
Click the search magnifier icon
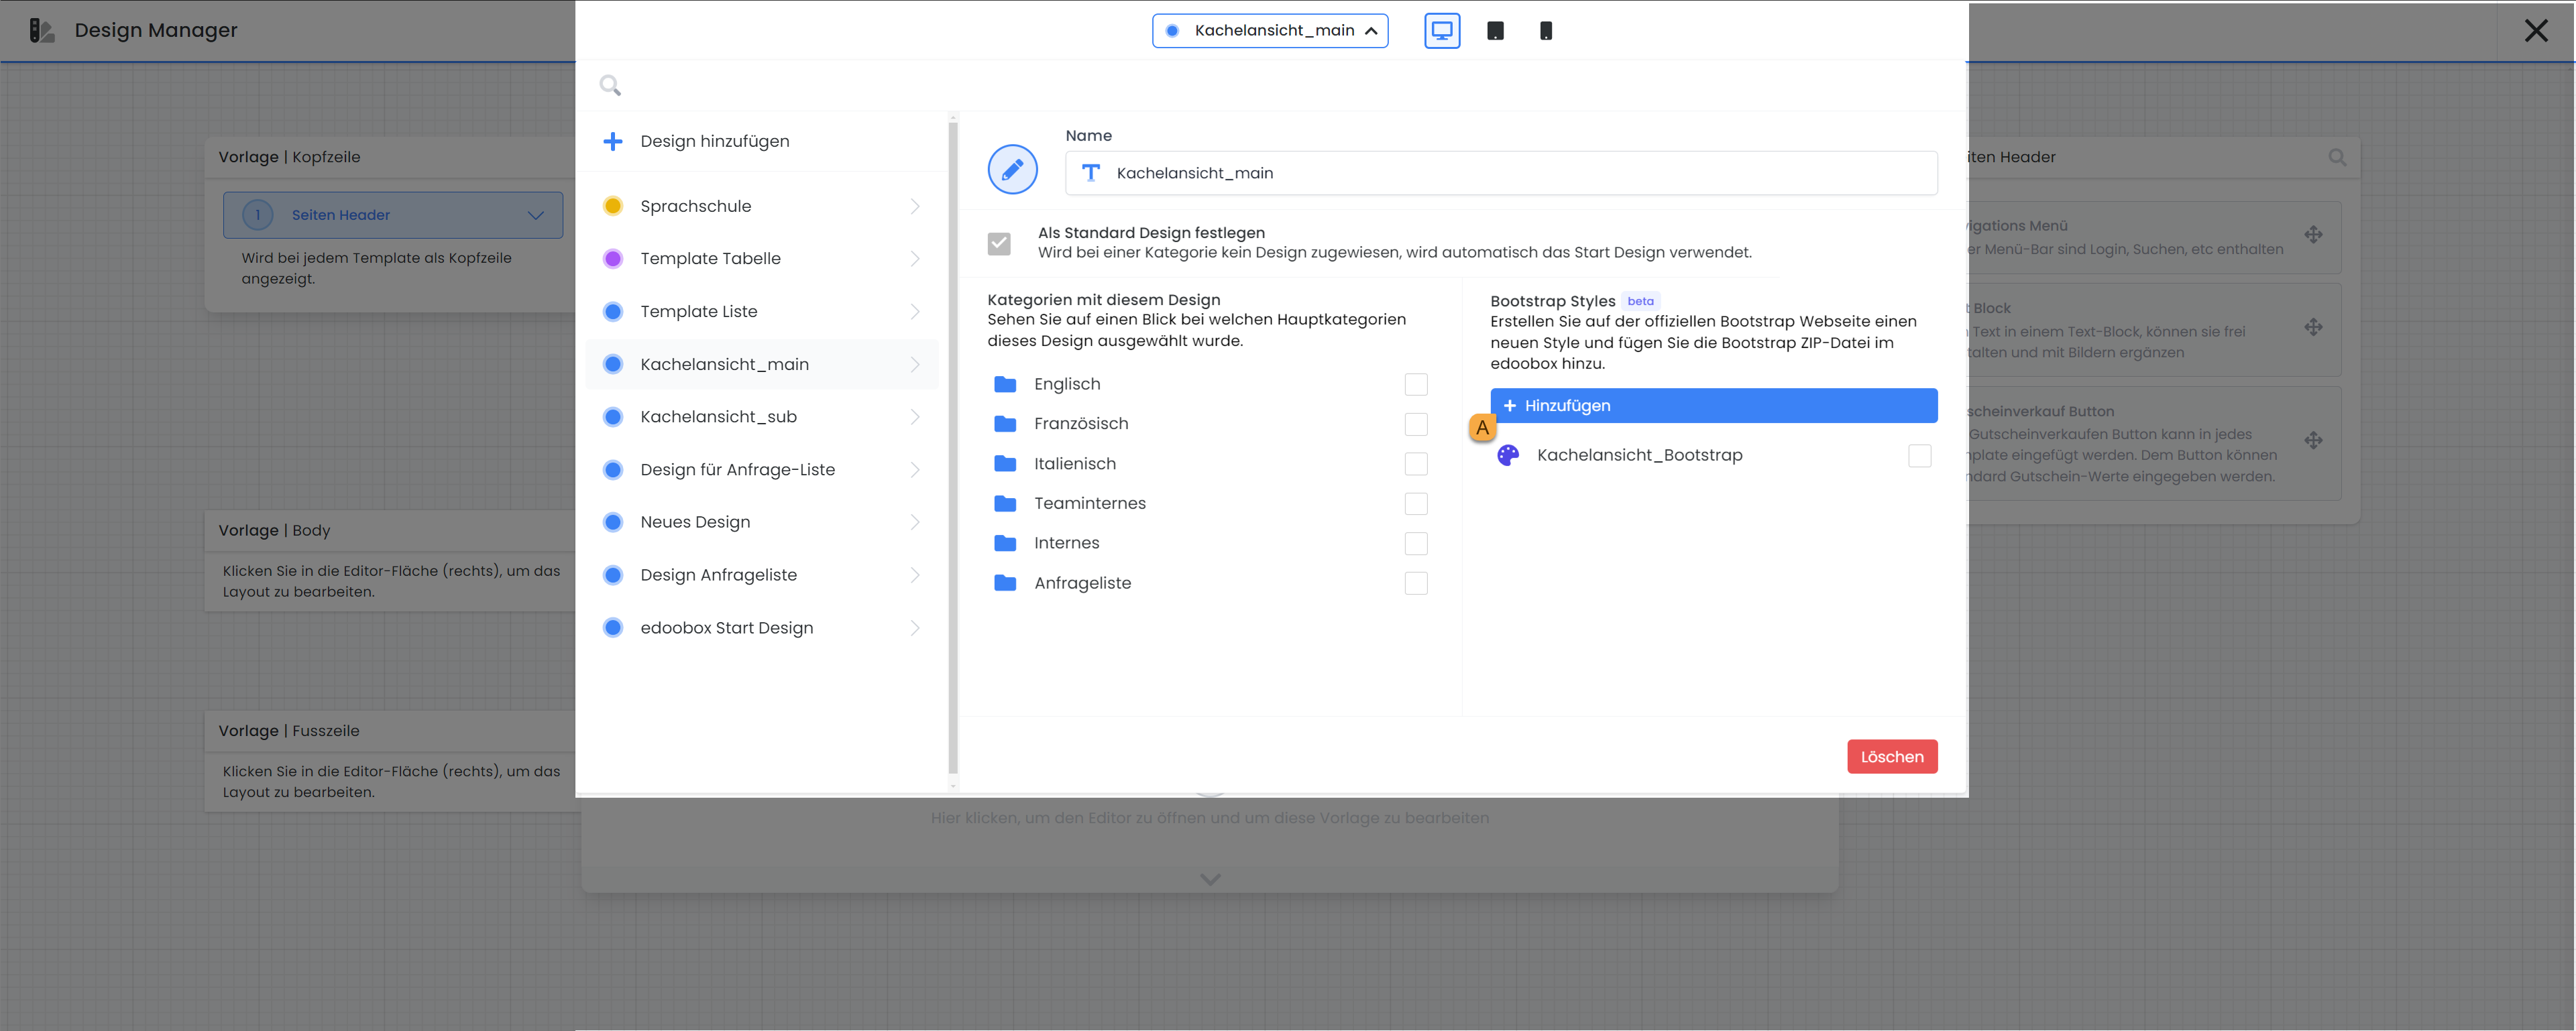pyautogui.click(x=610, y=86)
